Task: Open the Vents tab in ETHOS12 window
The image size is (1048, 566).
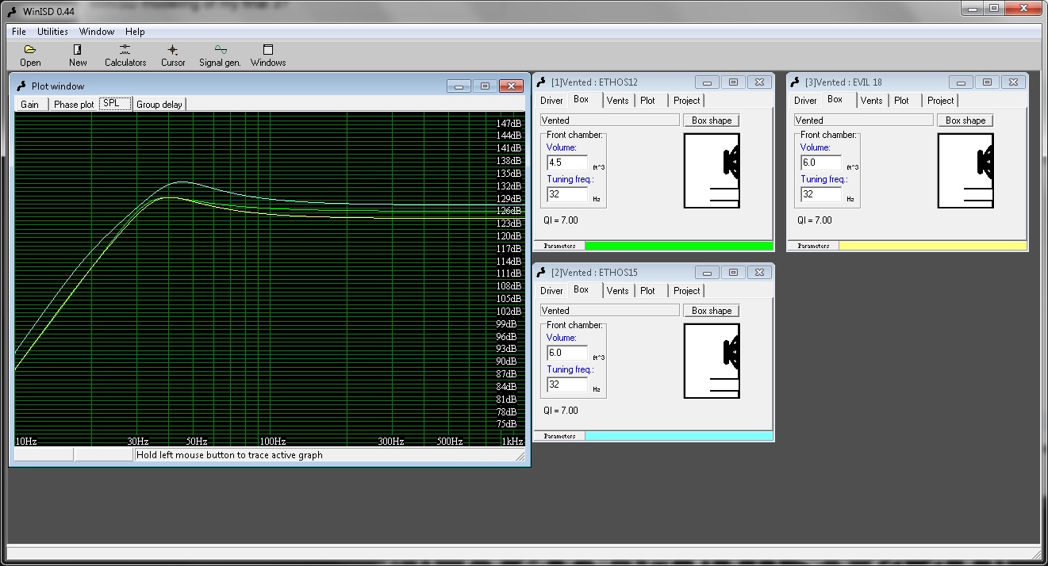Action: tap(617, 101)
